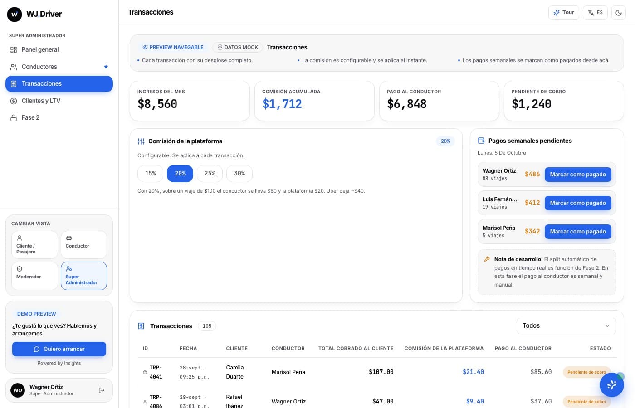This screenshot has width=635, height=408.
Task: Mark Wagner Ortiz payment as paid
Action: click(x=578, y=175)
